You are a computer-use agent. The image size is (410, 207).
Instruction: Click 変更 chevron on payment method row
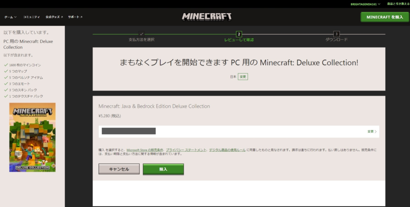[372, 132]
